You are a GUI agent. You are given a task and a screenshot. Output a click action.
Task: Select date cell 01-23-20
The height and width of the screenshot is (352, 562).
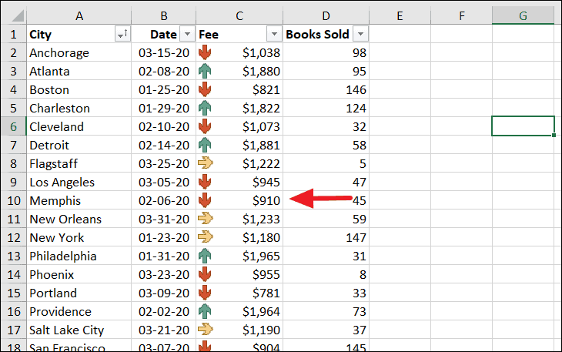[164, 238]
